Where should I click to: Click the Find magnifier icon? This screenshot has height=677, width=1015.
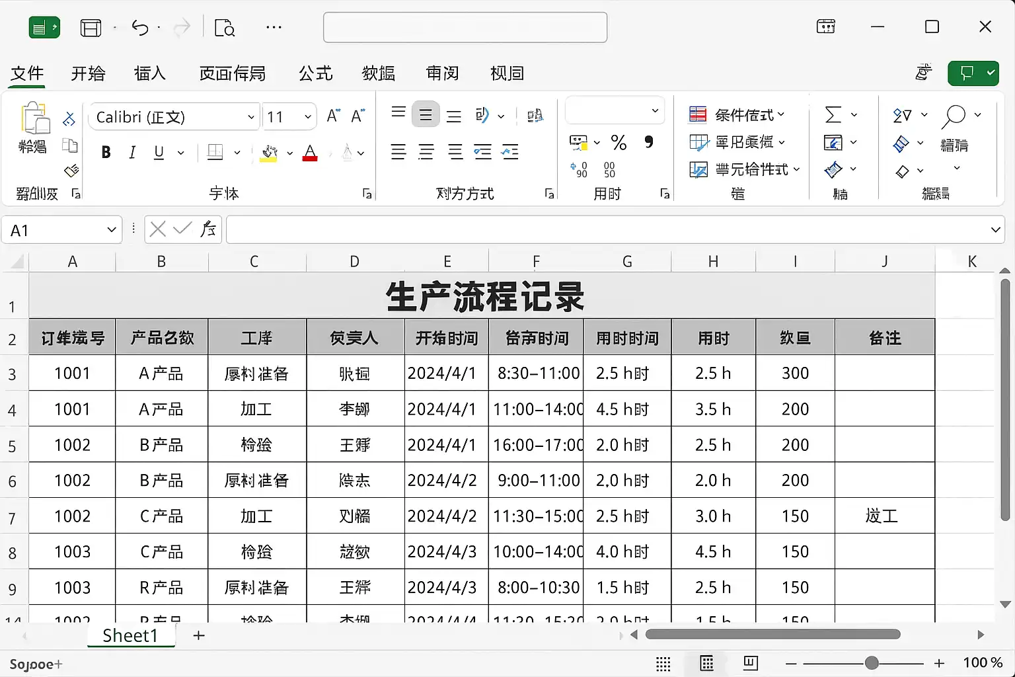tap(953, 116)
